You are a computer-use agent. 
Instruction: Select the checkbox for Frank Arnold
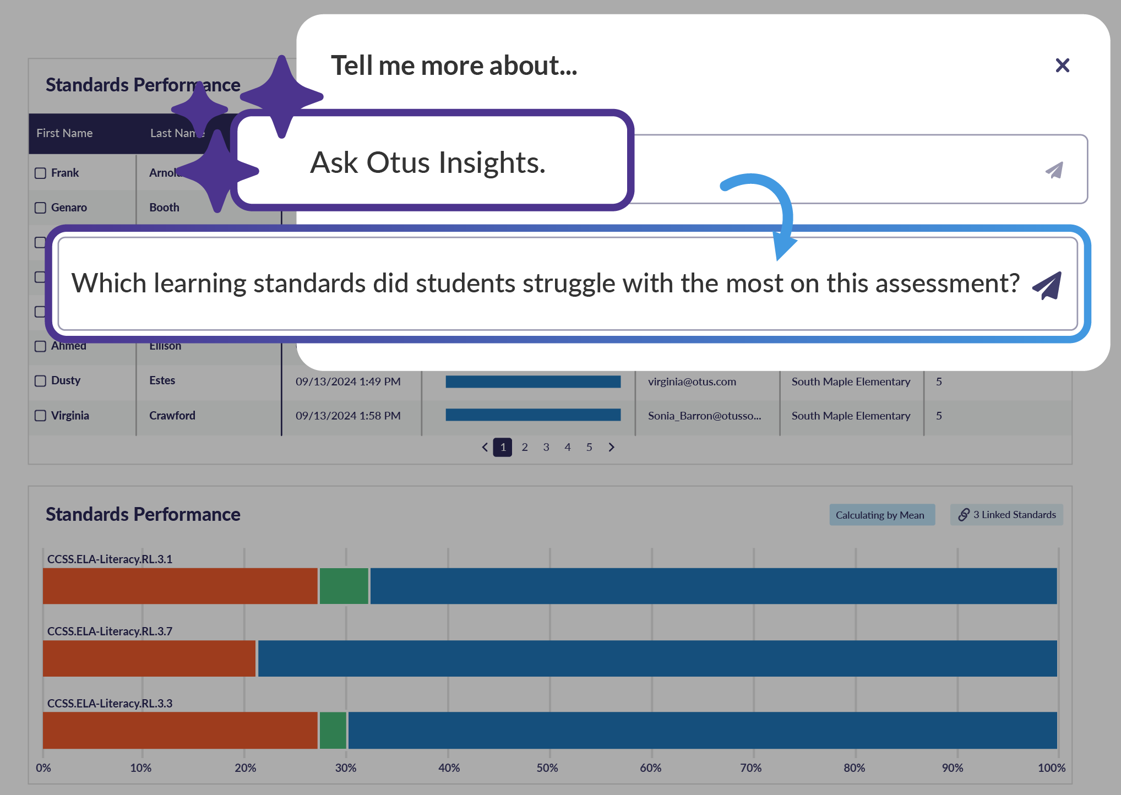click(40, 173)
